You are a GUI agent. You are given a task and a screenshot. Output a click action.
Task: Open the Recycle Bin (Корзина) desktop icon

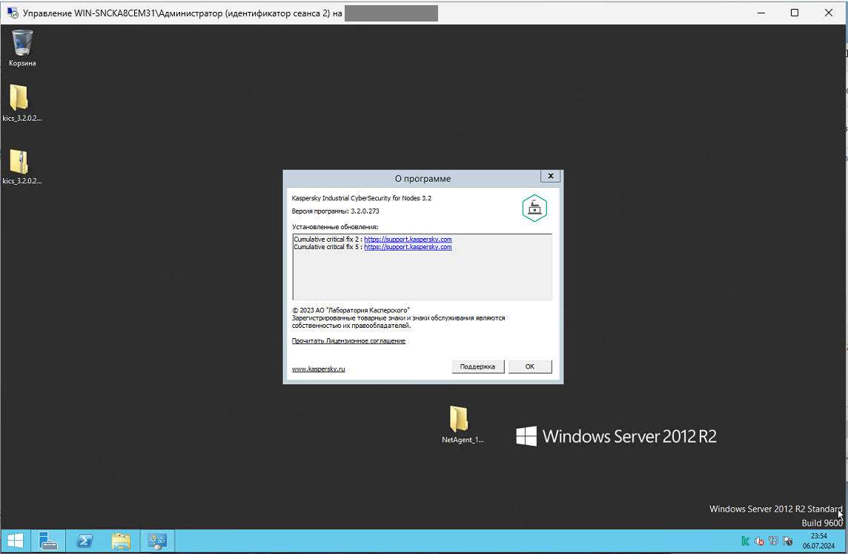22,48
